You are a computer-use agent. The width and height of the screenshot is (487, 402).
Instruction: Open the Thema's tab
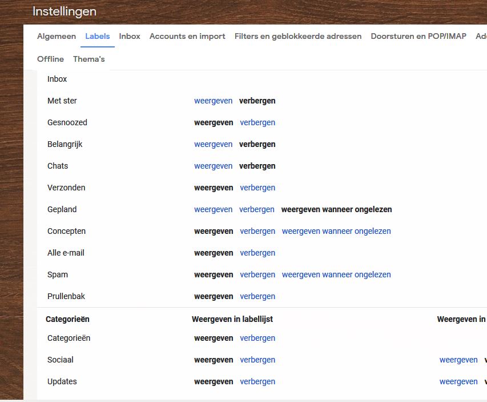click(88, 59)
